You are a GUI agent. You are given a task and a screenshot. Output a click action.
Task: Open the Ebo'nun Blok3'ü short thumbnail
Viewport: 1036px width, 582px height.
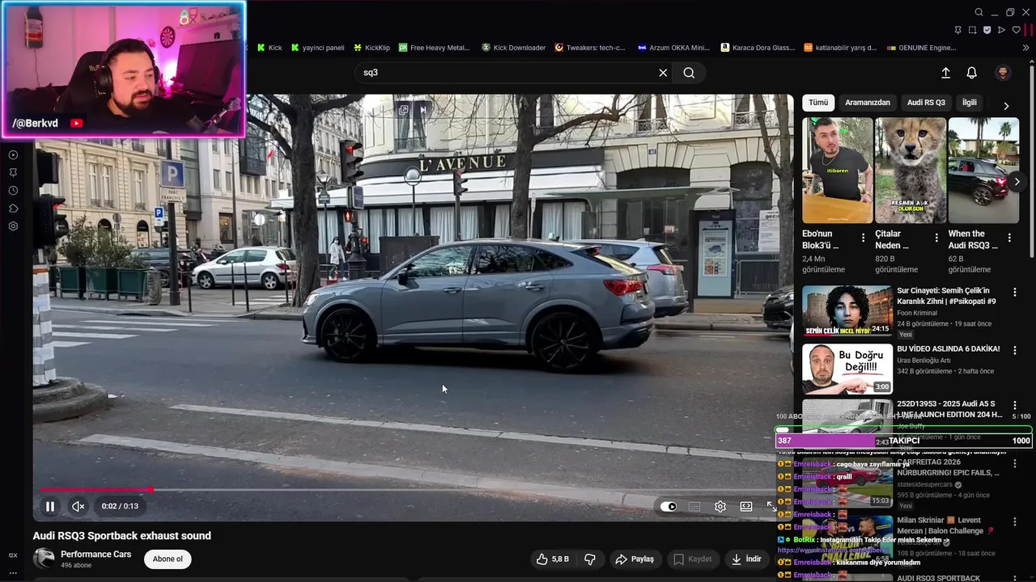838,171
